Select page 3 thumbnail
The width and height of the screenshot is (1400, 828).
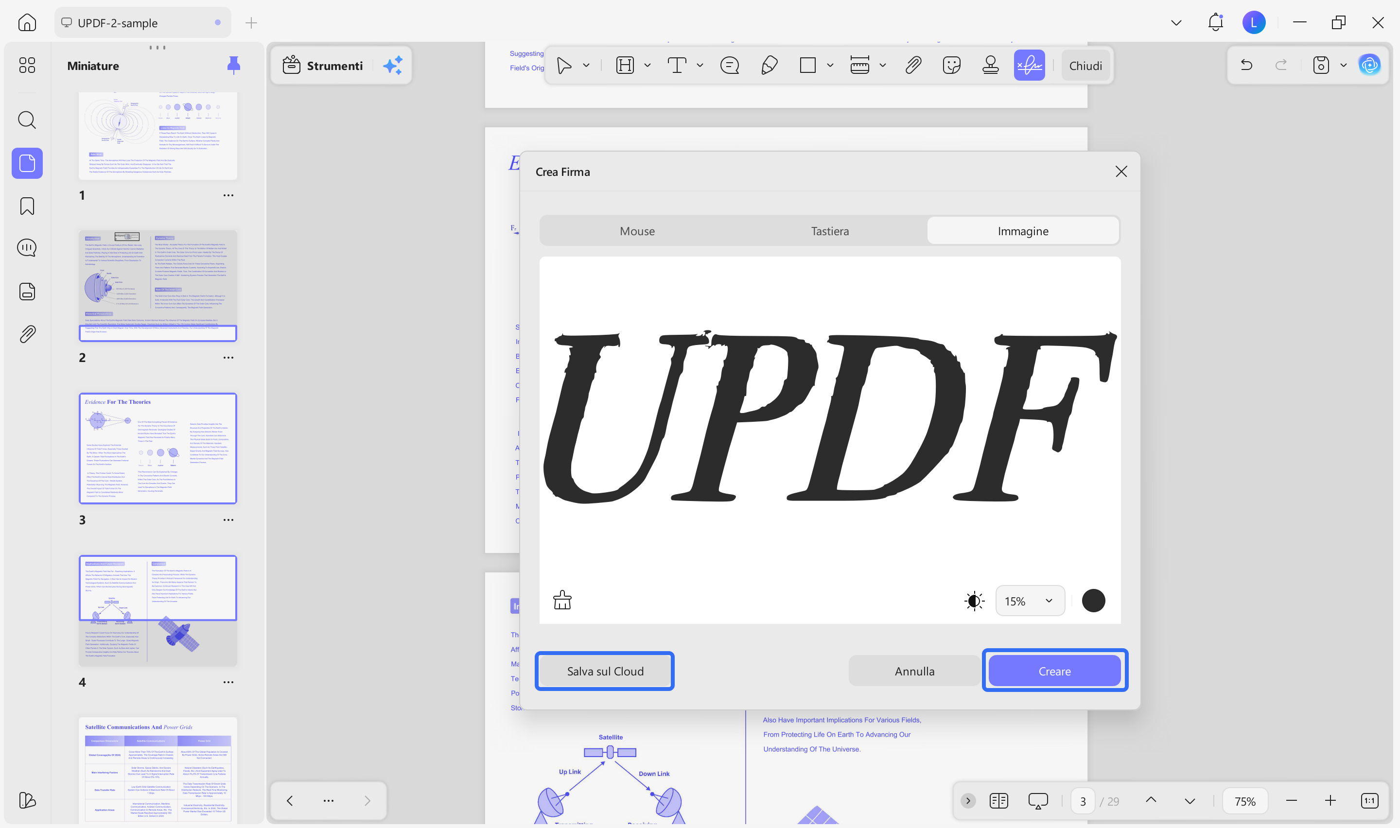click(158, 448)
